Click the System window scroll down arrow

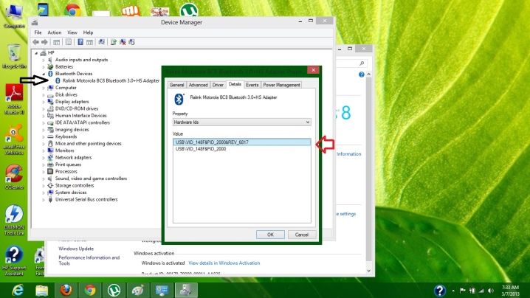pos(369,271)
